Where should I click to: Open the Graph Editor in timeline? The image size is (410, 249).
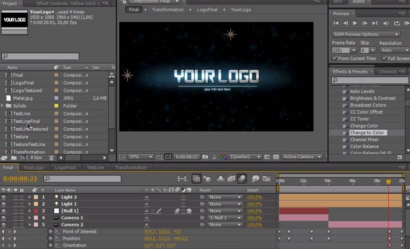(266, 179)
